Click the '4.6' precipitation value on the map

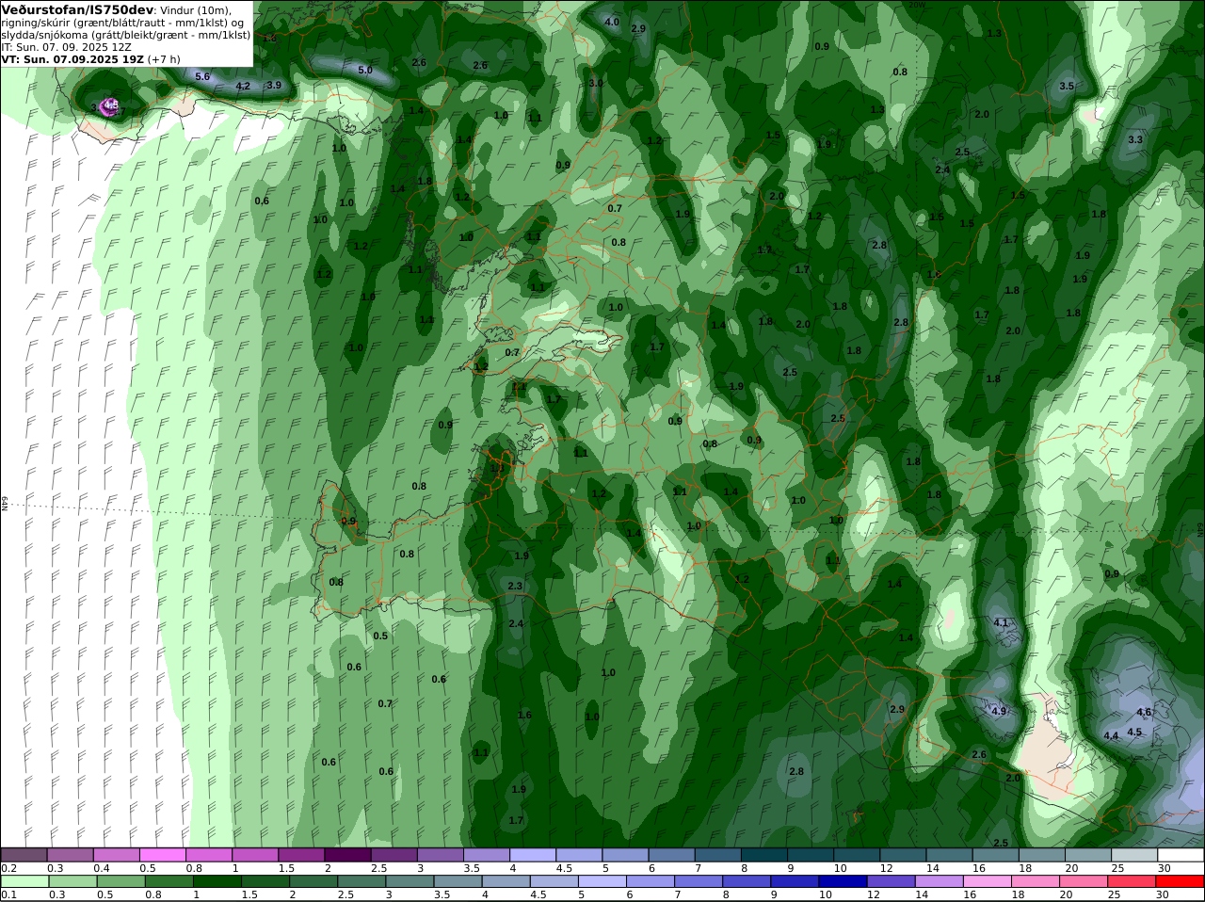tap(1144, 712)
